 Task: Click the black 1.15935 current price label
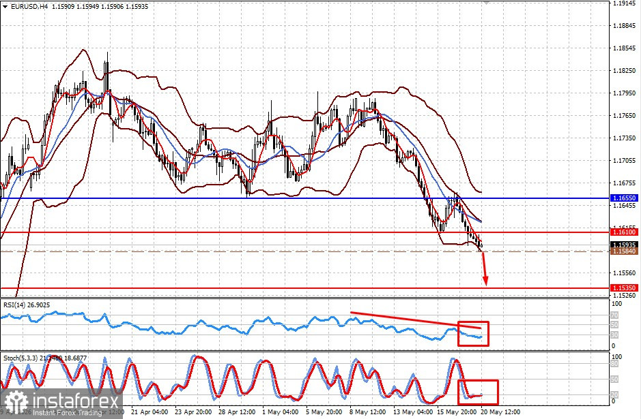coord(624,245)
